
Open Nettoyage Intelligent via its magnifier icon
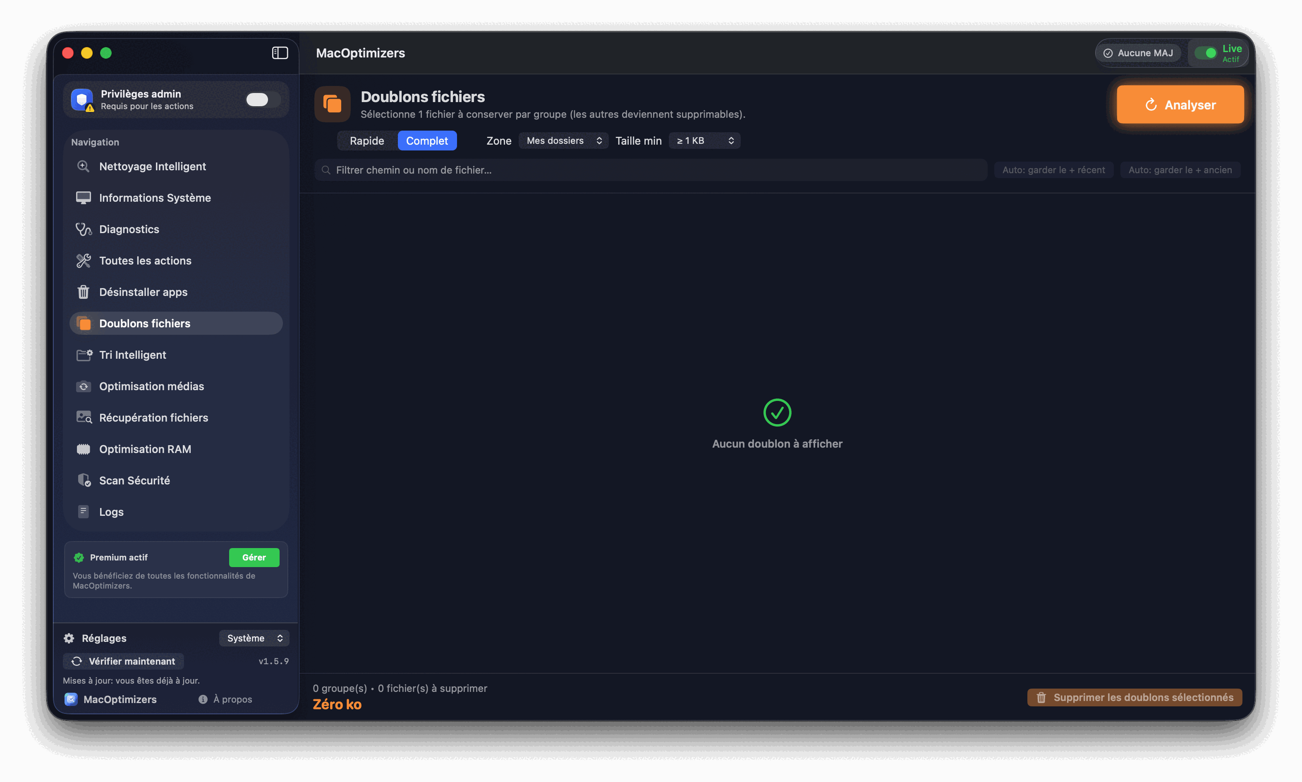coord(83,167)
